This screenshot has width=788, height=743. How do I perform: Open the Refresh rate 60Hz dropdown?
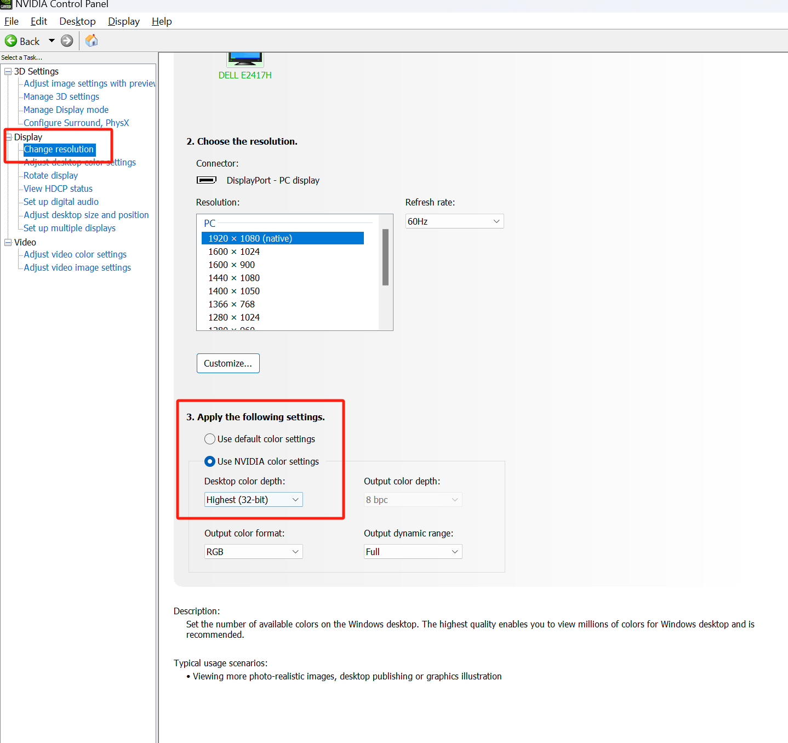coord(454,221)
